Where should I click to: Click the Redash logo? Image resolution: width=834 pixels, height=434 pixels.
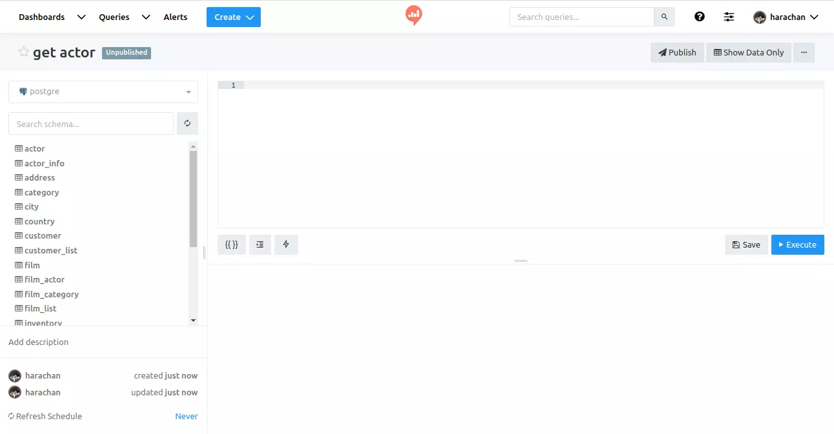click(413, 14)
